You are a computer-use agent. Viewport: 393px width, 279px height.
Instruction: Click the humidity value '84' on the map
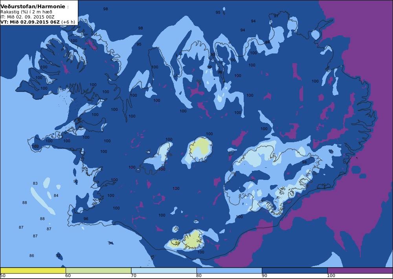pyautogui.click(x=56, y=195)
